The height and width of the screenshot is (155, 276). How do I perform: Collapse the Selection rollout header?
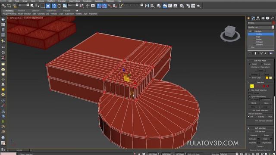(260, 82)
